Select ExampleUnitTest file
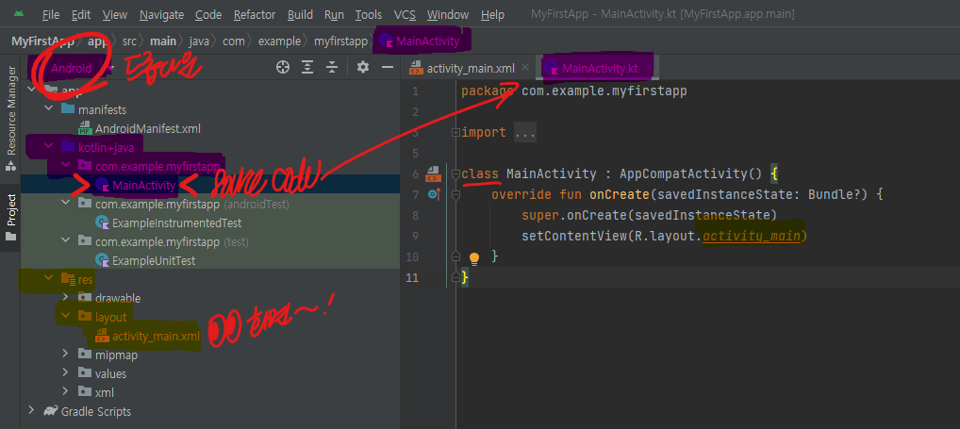Screen dimensions: 960x429 pos(154,261)
